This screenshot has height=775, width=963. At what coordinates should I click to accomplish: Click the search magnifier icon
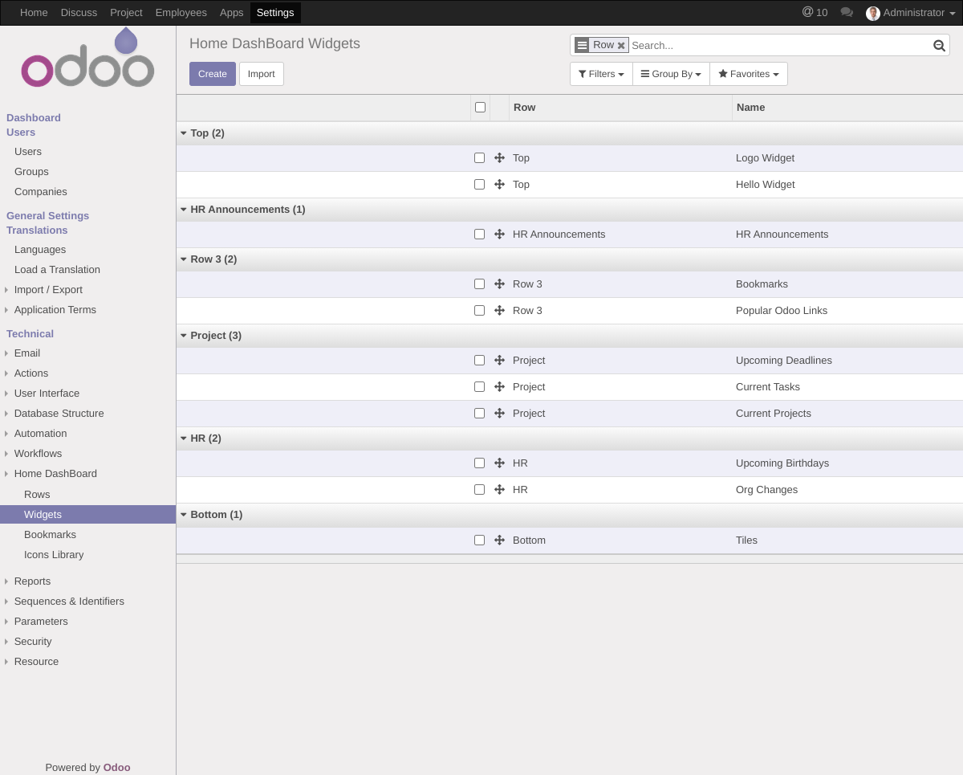pyautogui.click(x=938, y=45)
